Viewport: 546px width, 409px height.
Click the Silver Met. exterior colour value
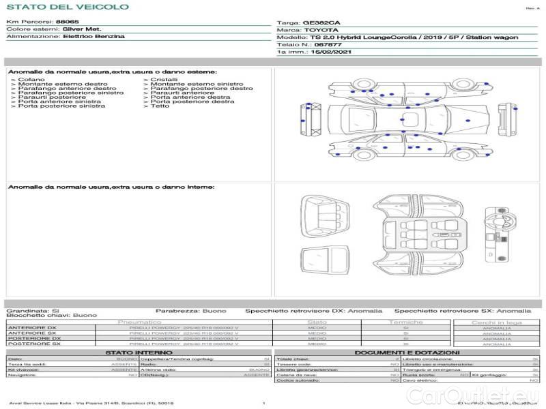(82, 29)
